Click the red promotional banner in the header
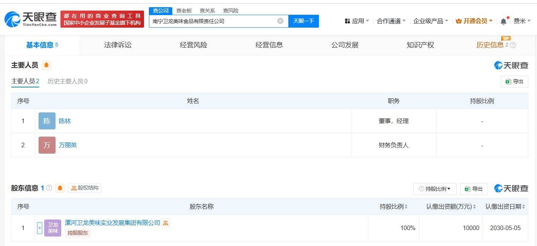This screenshot has height=246, width=537. click(x=102, y=19)
